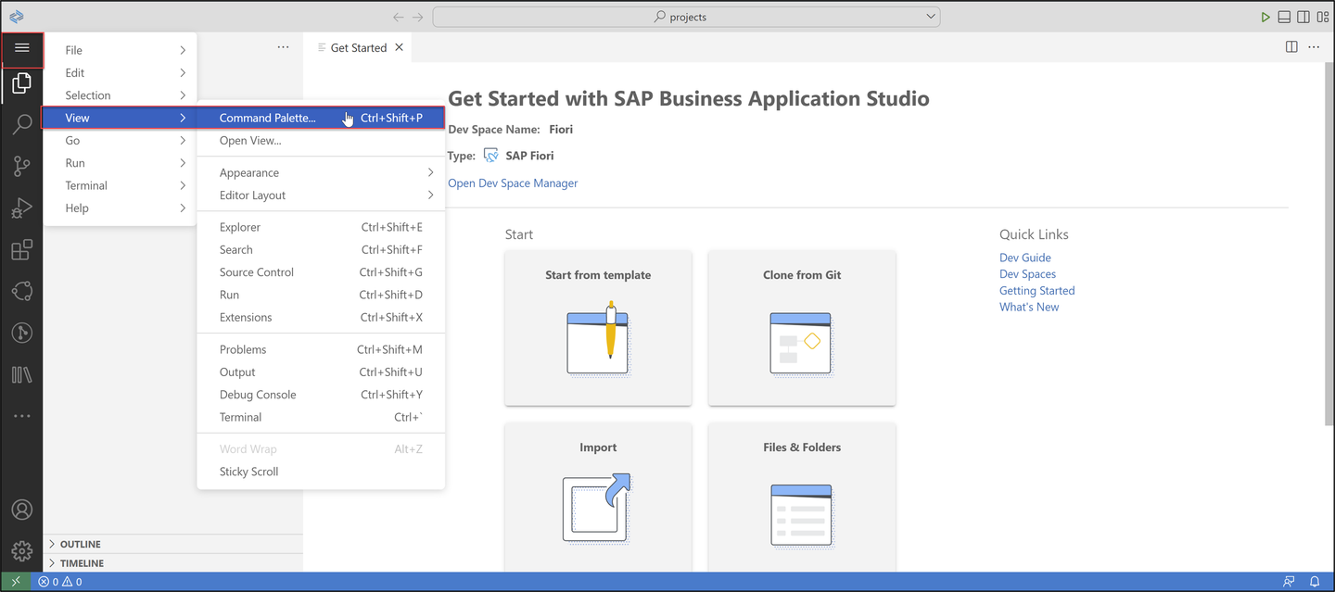Select Search in View submenu
The width and height of the screenshot is (1335, 592).
click(321, 250)
